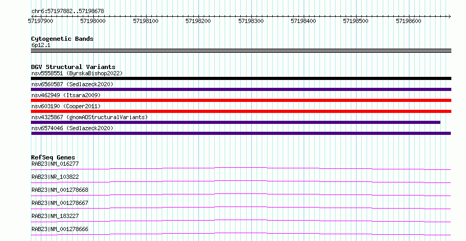Open the RAB23|NM_183227 transcript label

55,216
